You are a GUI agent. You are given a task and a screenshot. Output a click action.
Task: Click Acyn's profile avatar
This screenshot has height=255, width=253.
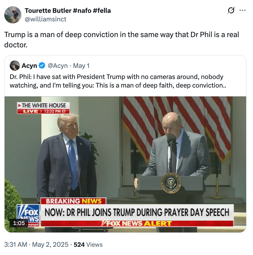15,66
